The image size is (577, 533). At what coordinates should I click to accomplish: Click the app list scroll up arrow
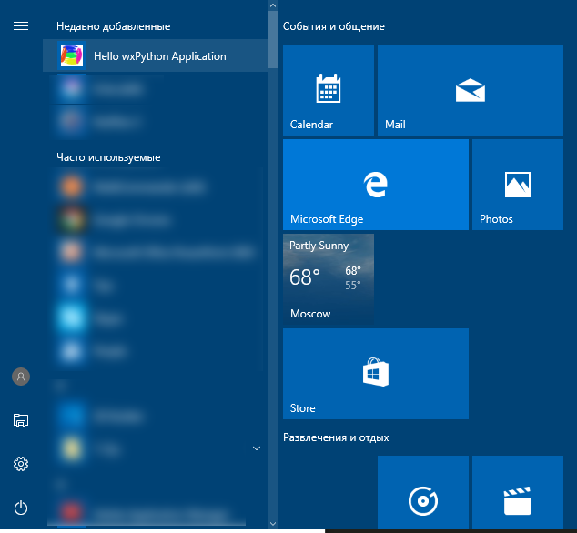(x=273, y=5)
